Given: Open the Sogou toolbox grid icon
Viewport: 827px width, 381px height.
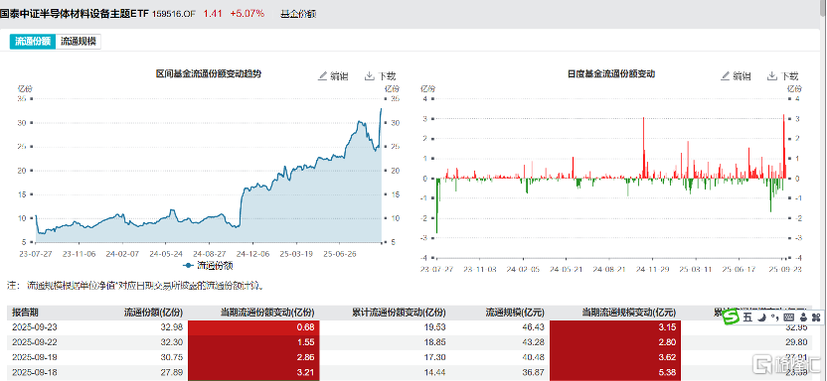Looking at the screenshot, I should [816, 317].
